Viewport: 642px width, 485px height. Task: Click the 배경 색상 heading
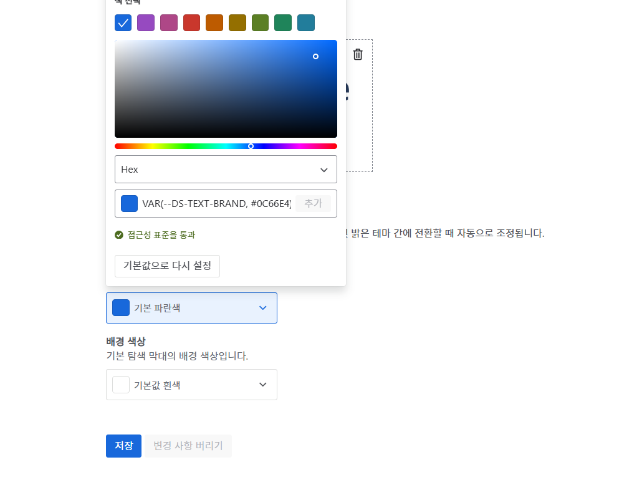click(x=126, y=342)
